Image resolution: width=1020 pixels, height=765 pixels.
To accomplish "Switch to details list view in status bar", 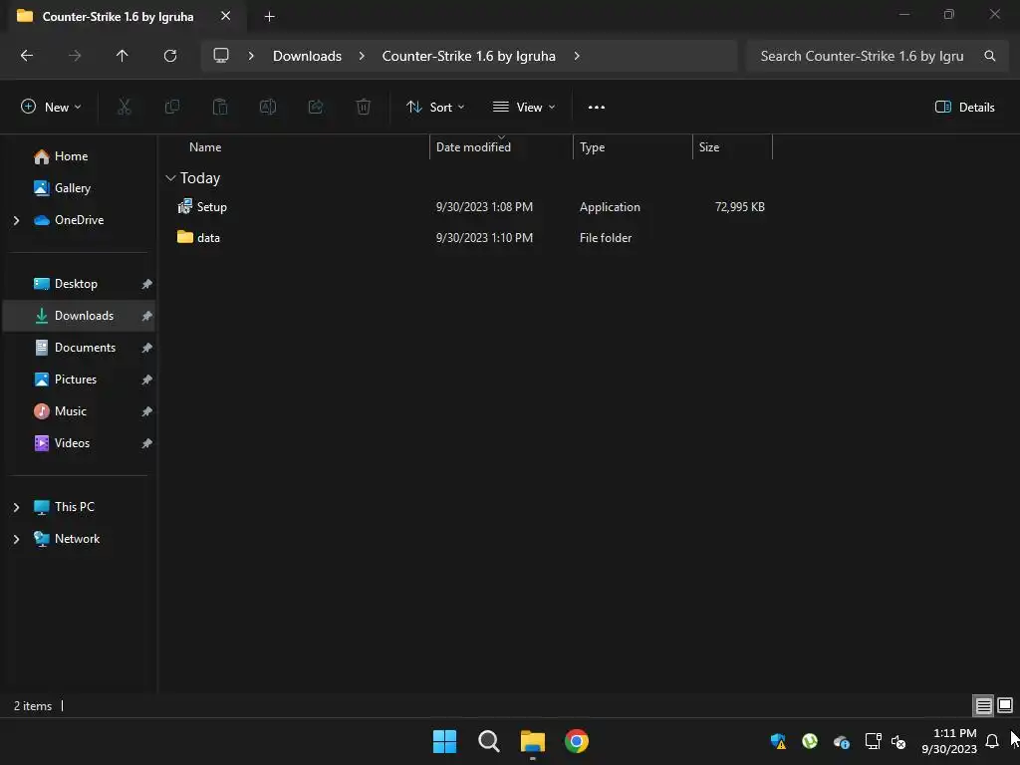I will point(983,705).
